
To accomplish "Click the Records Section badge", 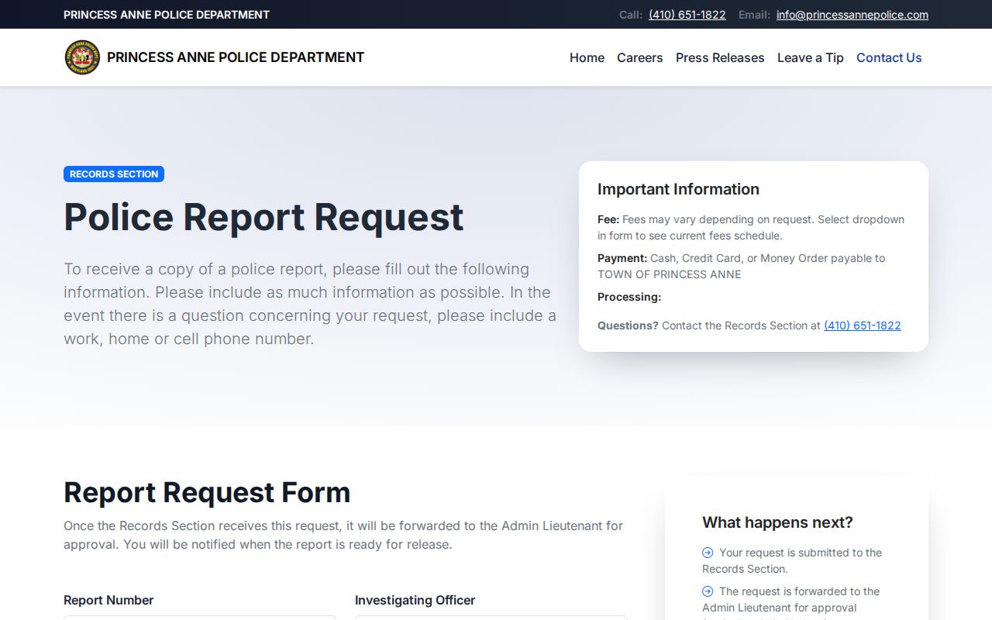I will pyautogui.click(x=114, y=174).
